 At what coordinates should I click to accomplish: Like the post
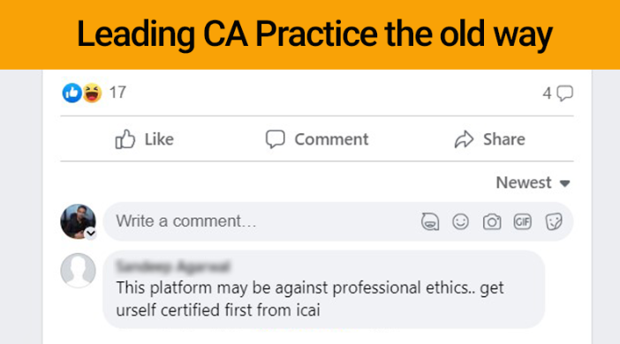pos(144,139)
